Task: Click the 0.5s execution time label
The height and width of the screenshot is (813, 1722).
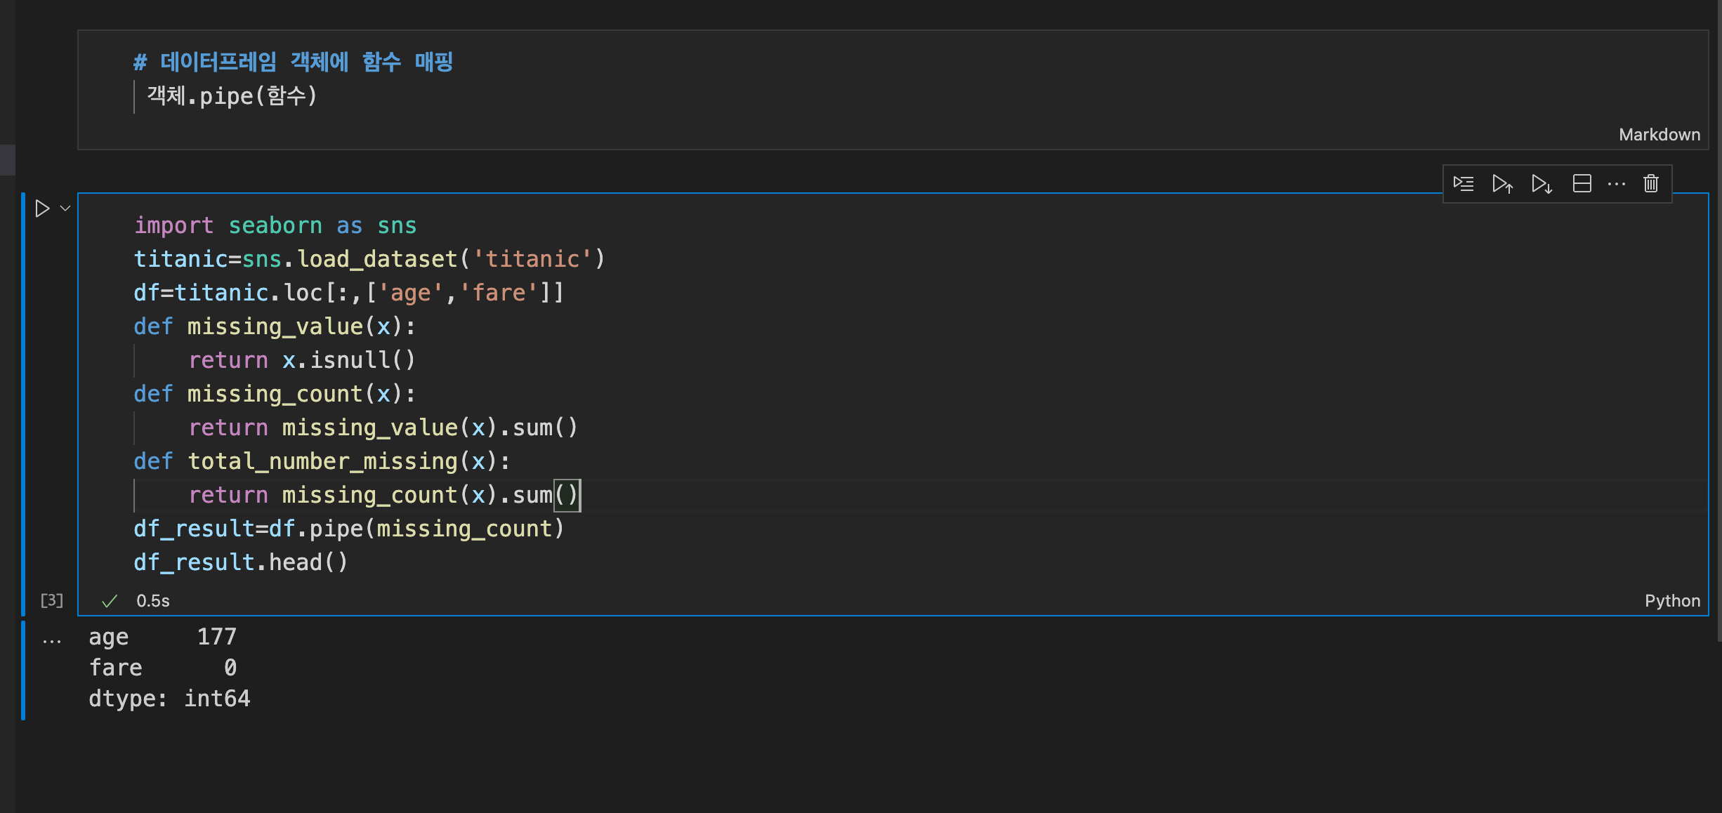Action: click(153, 601)
